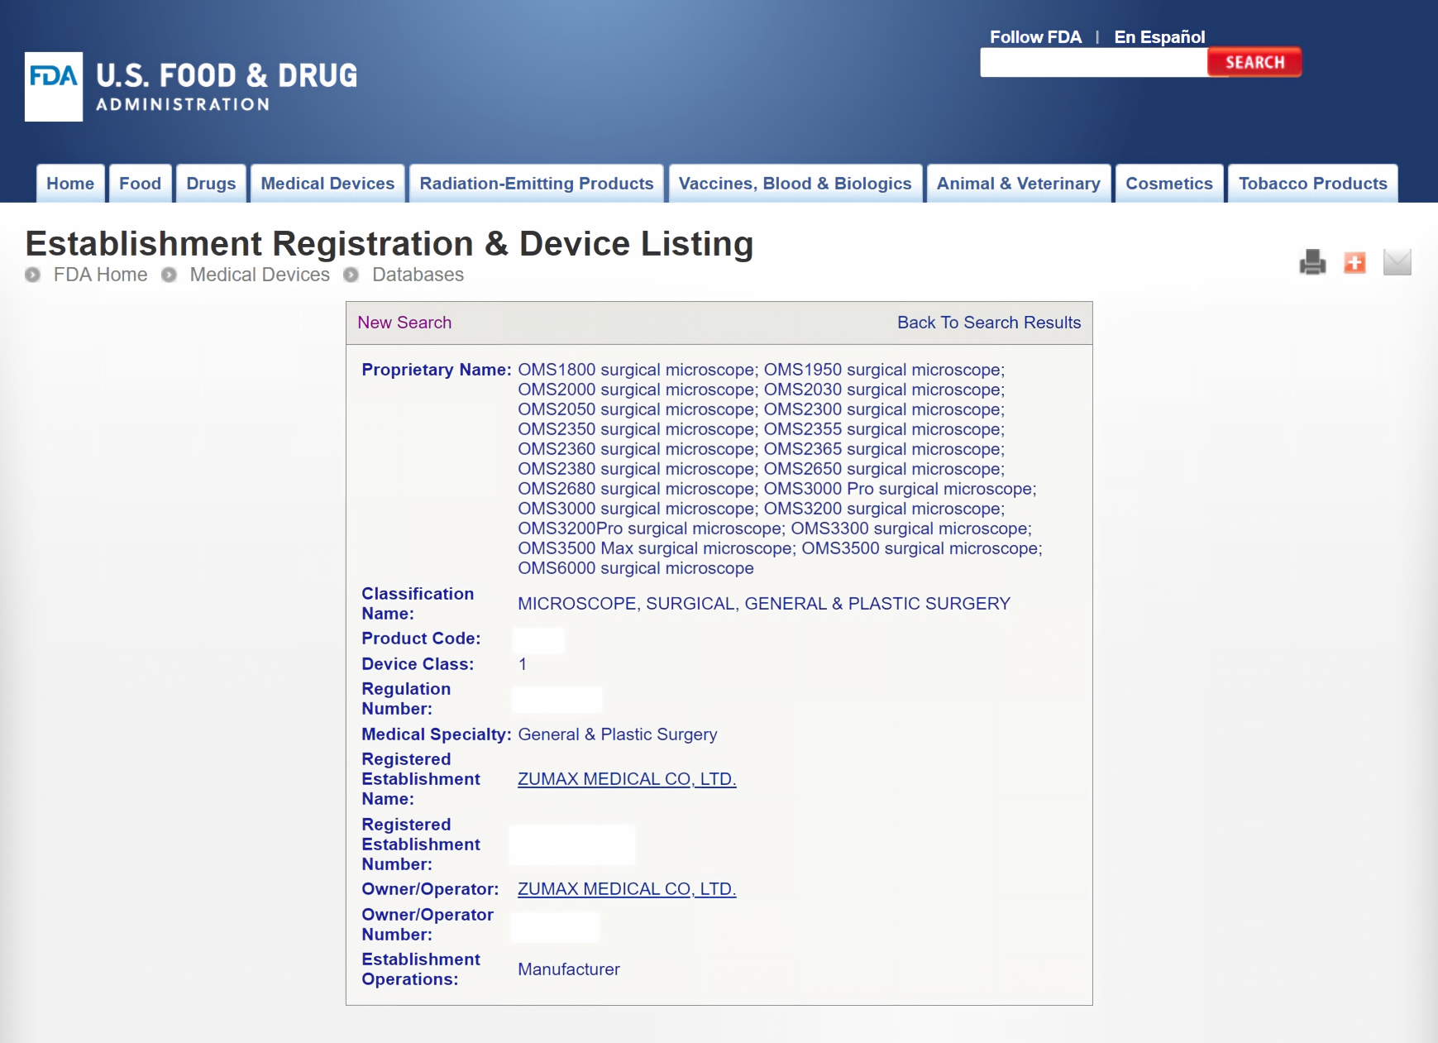Click the FDA Home breadcrumb
This screenshot has width=1438, height=1043.
[100, 275]
